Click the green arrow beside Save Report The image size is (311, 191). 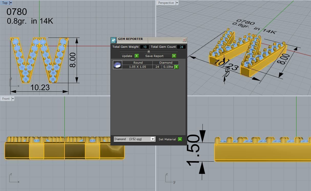click(174, 56)
